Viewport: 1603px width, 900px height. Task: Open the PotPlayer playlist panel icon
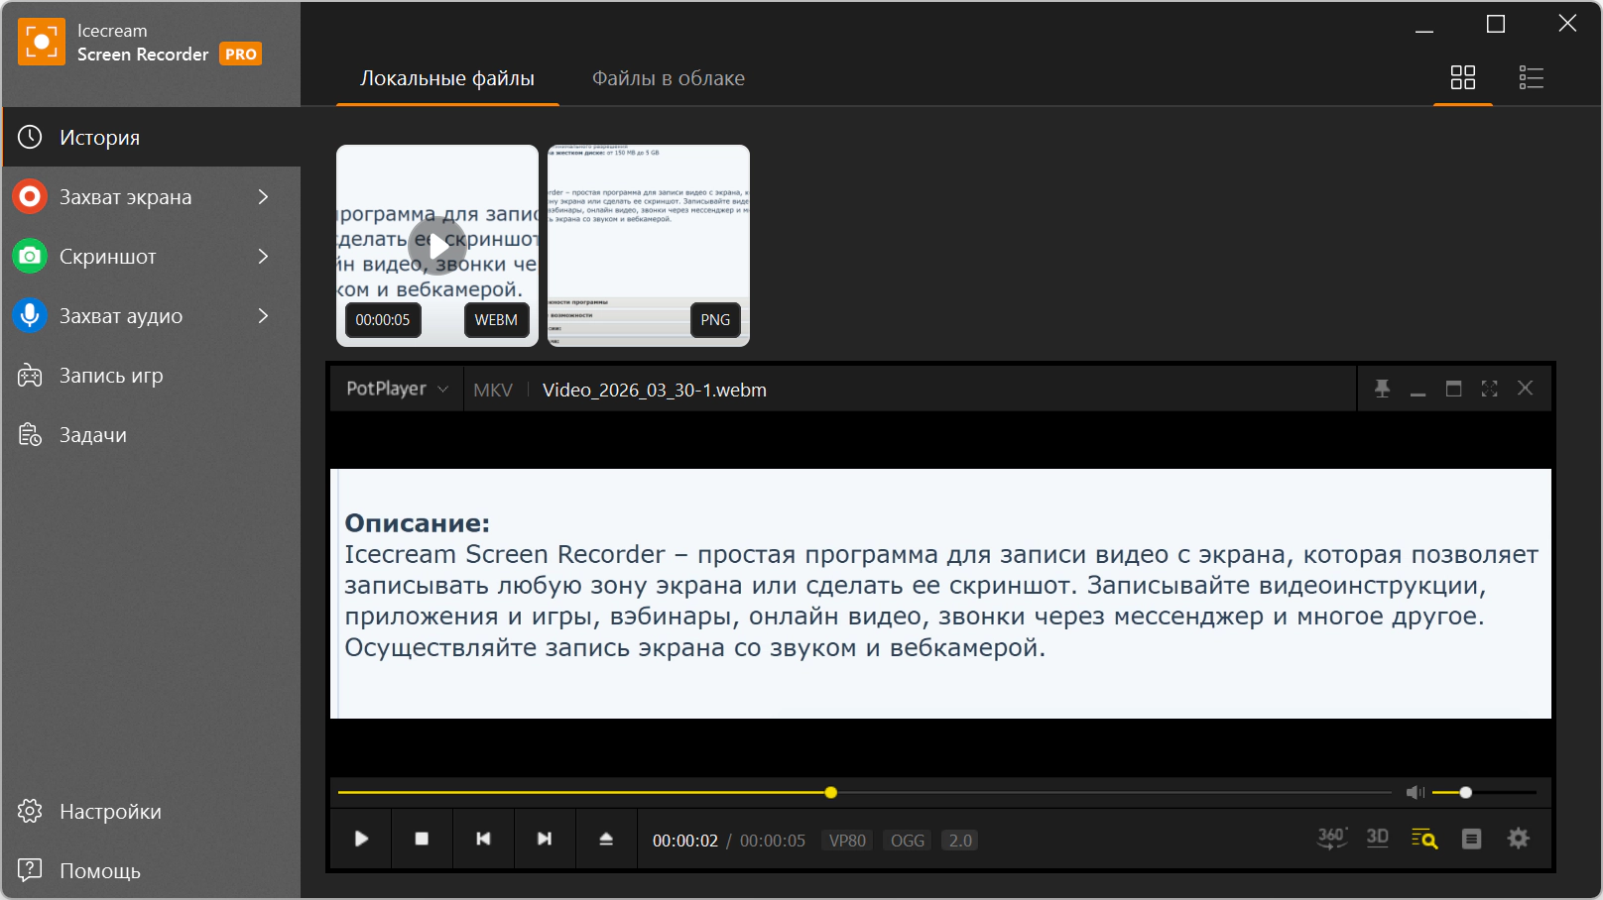1471,839
